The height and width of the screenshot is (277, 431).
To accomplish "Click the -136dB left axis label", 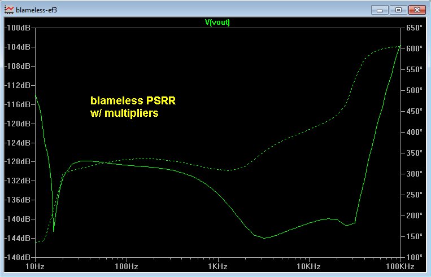I will tap(18, 200).
